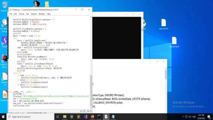Open the Options menu in IDLE

point(34,14)
